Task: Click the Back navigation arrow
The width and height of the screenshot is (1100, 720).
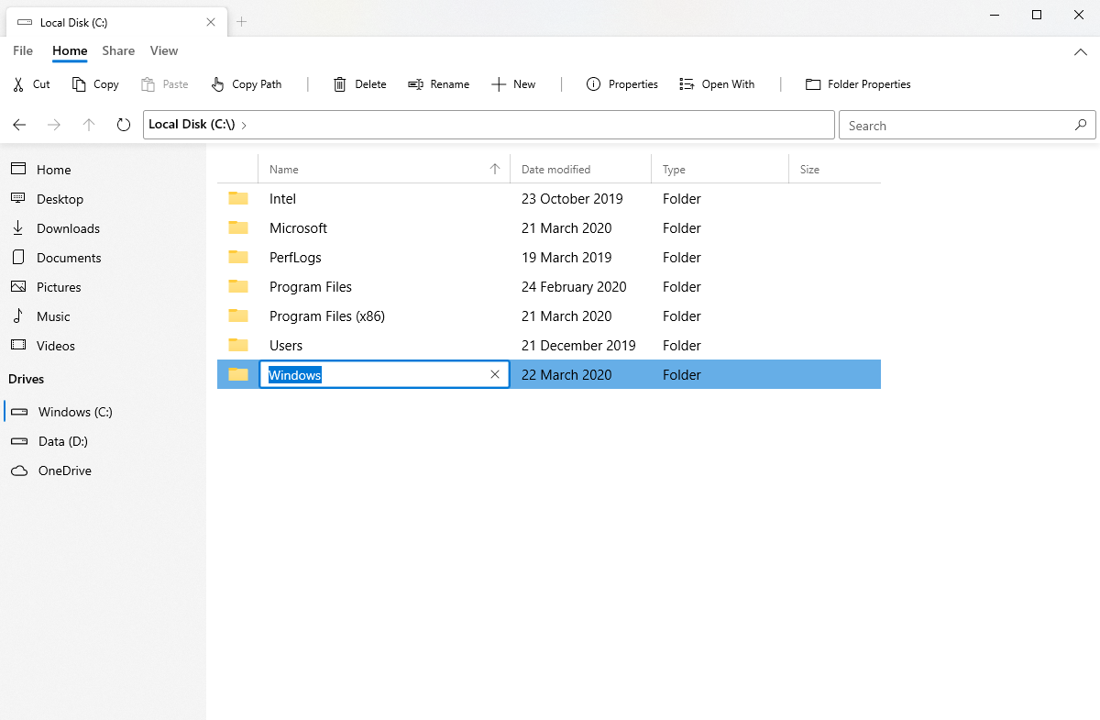Action: 19,125
